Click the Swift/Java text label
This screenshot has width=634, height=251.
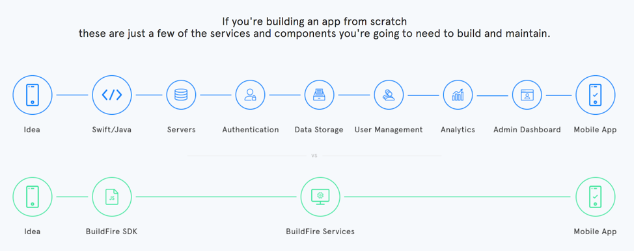click(111, 130)
